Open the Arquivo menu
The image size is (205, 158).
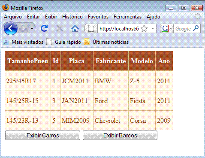tap(13, 17)
